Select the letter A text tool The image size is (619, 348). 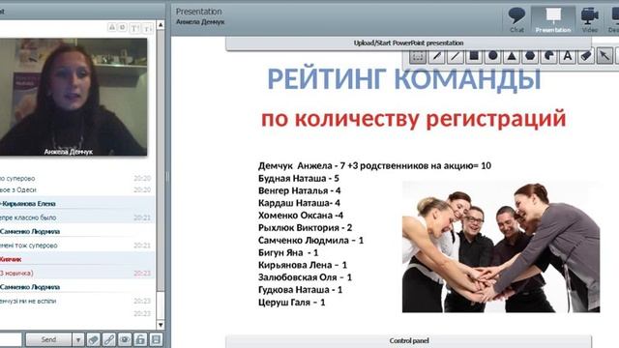(x=568, y=57)
